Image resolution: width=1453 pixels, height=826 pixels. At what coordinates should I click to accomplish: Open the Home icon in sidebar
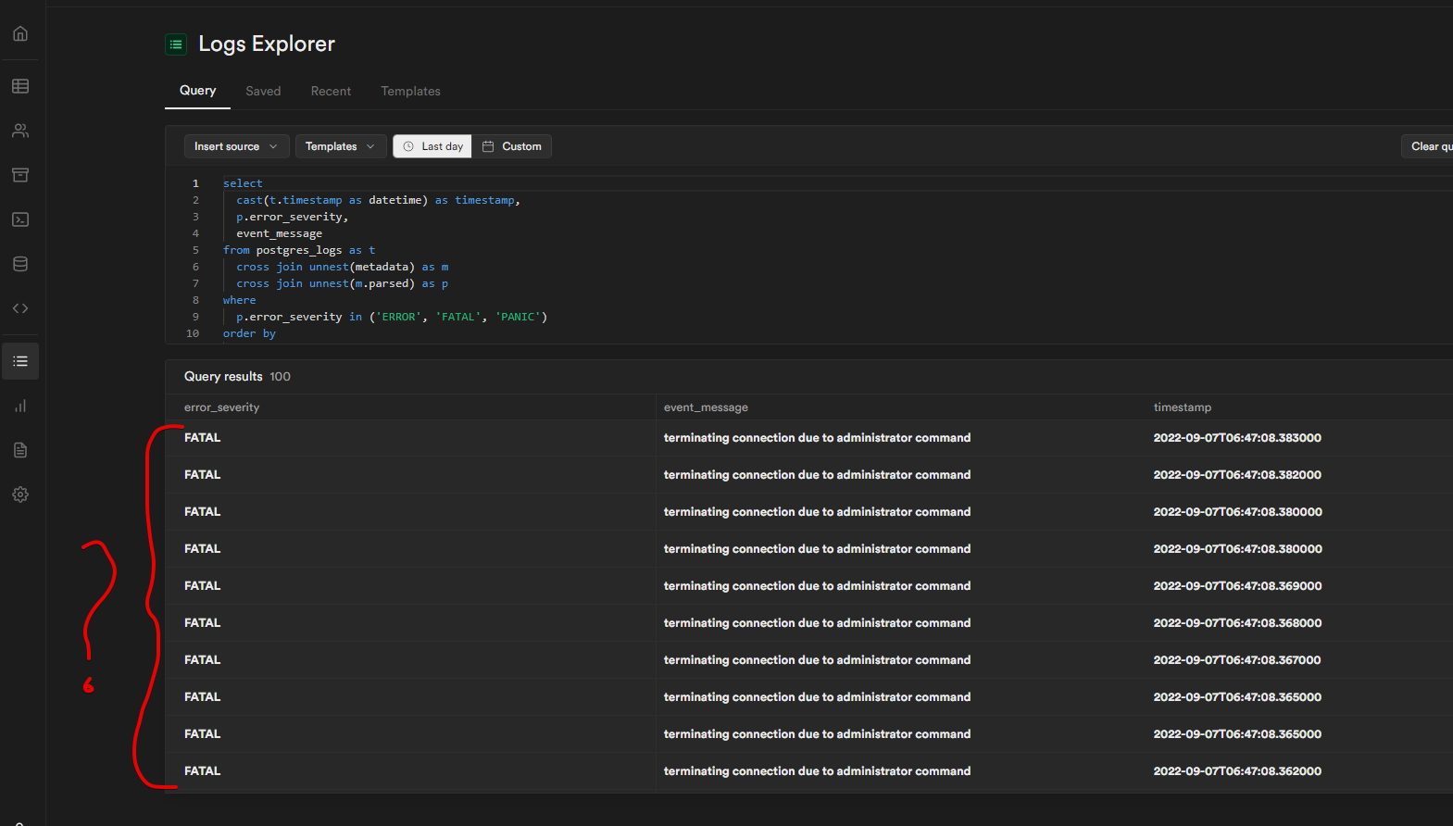[20, 34]
